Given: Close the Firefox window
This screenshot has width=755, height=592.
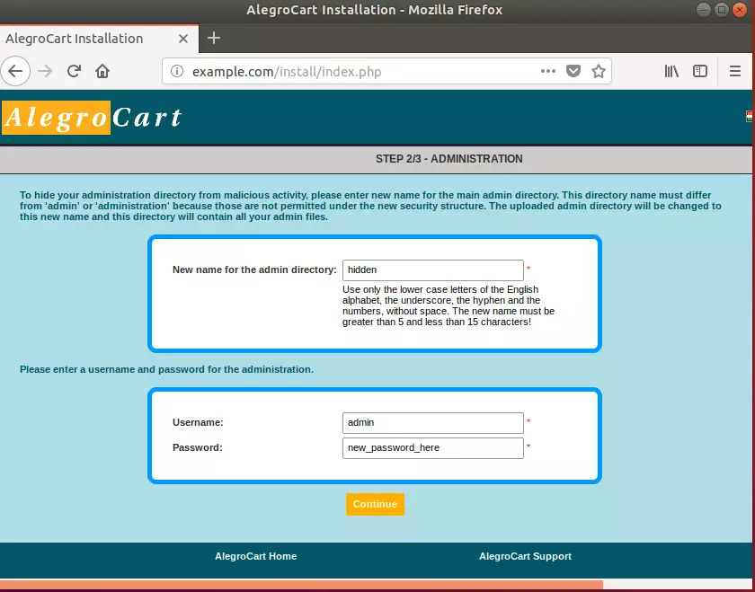Looking at the screenshot, I should coord(739,10).
